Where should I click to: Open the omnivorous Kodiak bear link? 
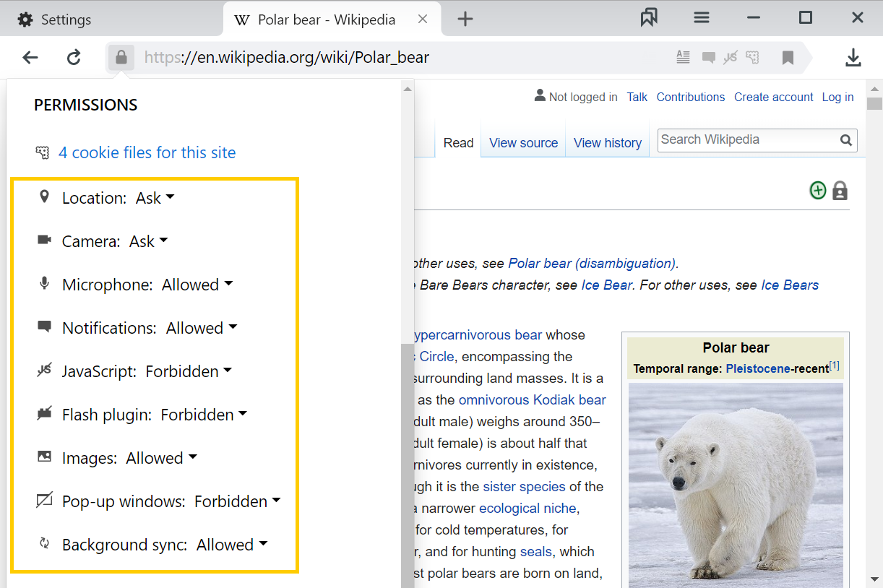click(x=533, y=399)
